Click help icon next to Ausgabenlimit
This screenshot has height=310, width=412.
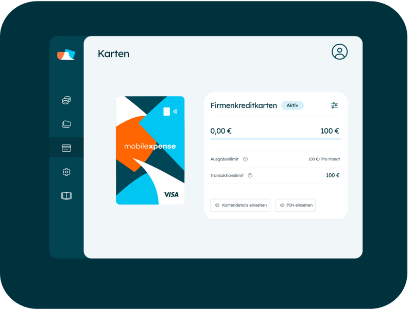pyautogui.click(x=245, y=159)
